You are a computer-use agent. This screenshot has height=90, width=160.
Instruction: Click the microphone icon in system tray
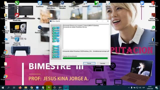pos(132,88)
